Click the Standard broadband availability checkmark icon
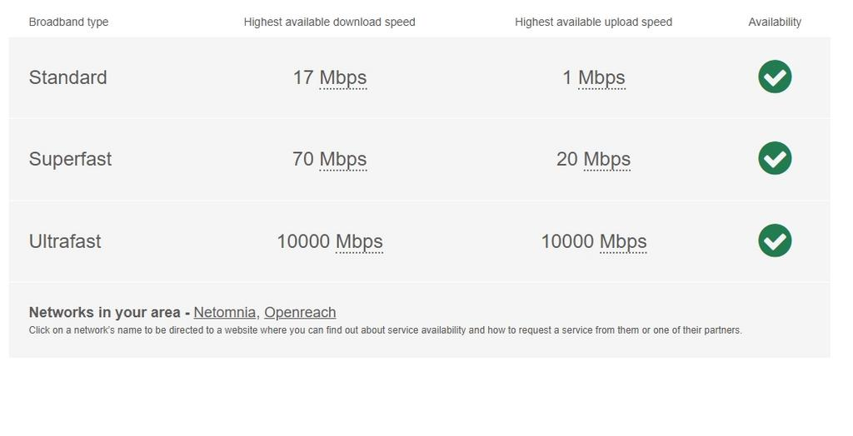The height and width of the screenshot is (436, 853). click(x=775, y=77)
